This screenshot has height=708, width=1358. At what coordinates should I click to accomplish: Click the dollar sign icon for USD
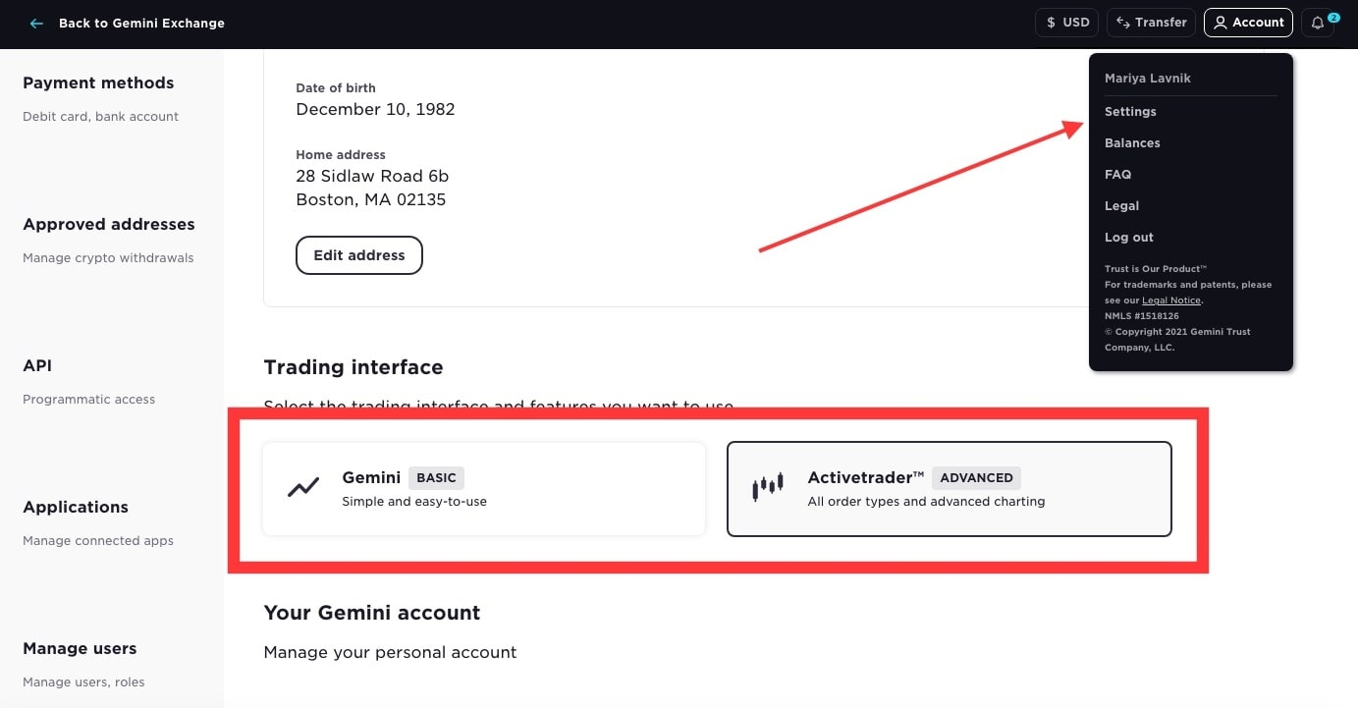click(x=1051, y=22)
